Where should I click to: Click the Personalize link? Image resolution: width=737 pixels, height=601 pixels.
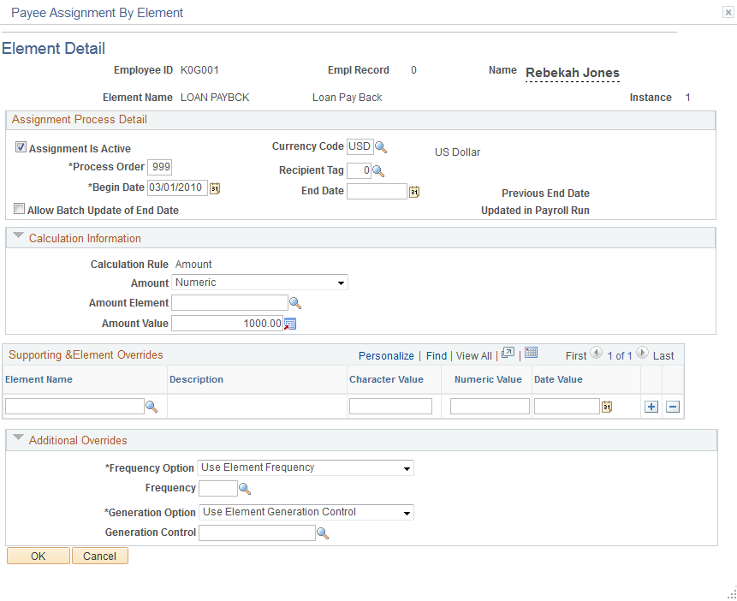386,356
